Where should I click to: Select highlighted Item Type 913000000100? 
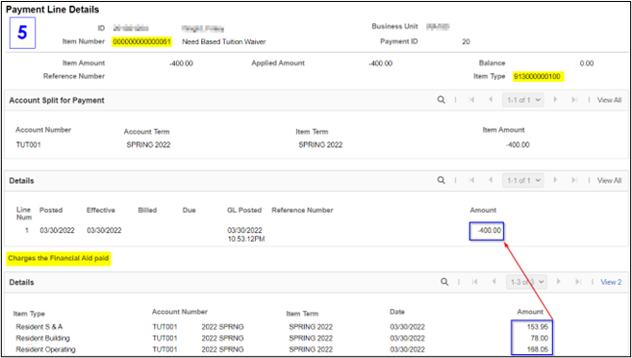click(538, 76)
